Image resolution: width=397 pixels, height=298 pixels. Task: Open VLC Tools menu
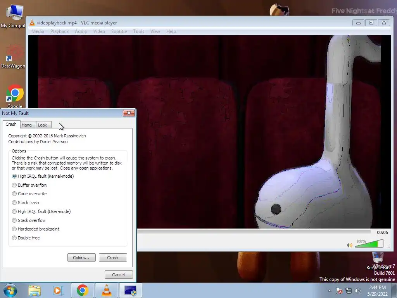pos(139,31)
